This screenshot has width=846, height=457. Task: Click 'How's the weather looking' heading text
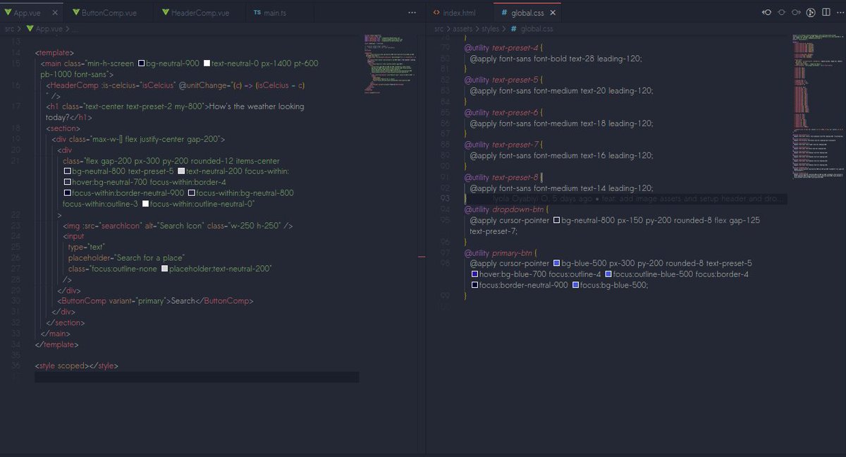[255, 106]
